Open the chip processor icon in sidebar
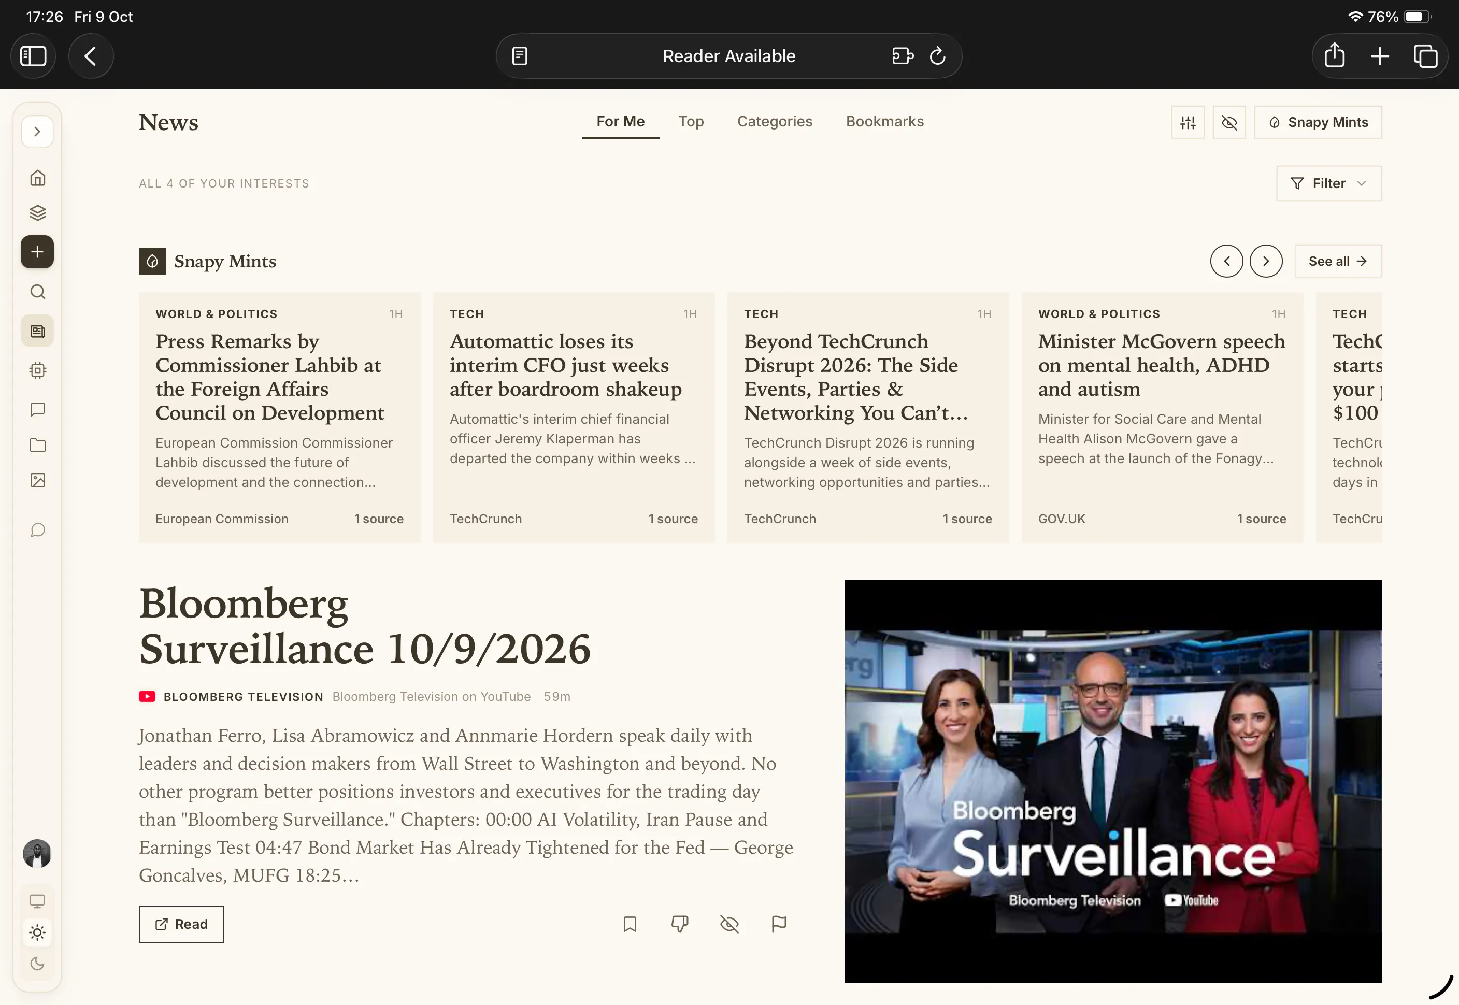The image size is (1459, 1005). 38,370
